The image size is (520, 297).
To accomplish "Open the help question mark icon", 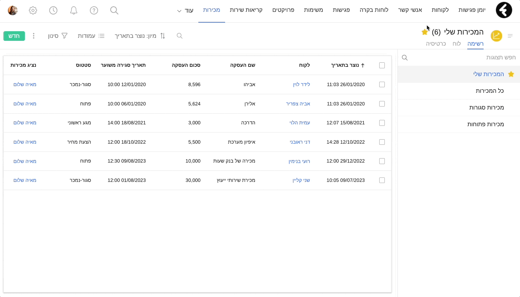I will click(94, 10).
